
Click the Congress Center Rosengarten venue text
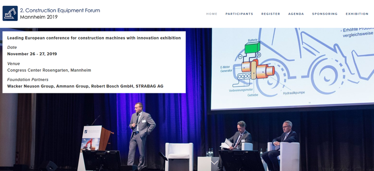click(49, 70)
